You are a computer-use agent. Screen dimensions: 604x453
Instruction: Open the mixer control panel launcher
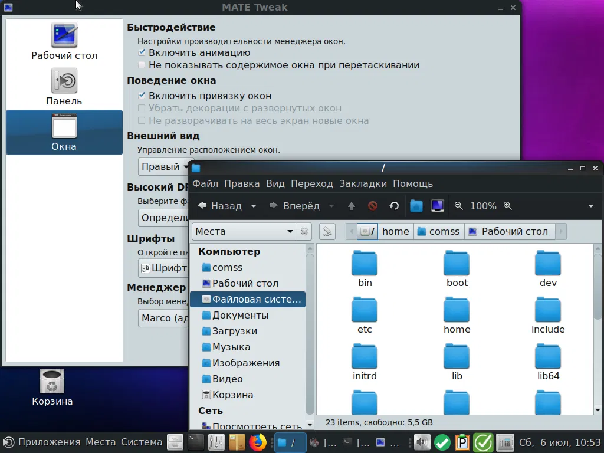216,442
